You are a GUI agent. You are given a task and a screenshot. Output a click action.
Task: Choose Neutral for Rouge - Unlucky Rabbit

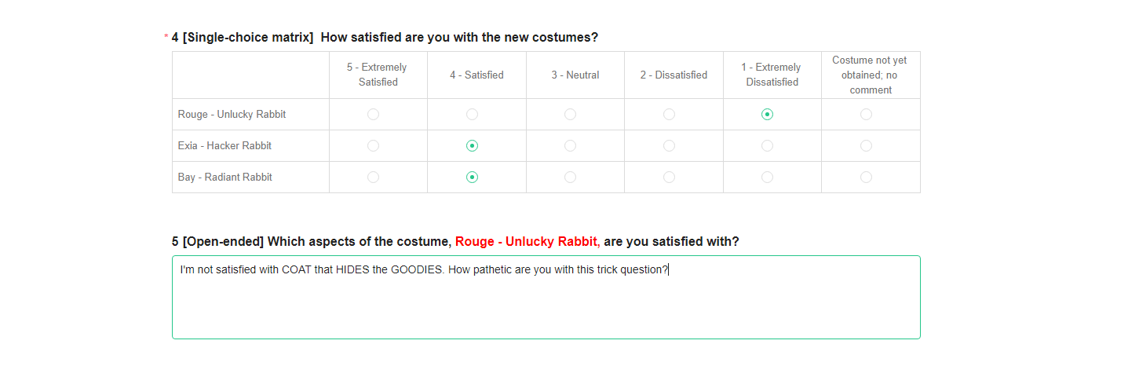point(570,115)
